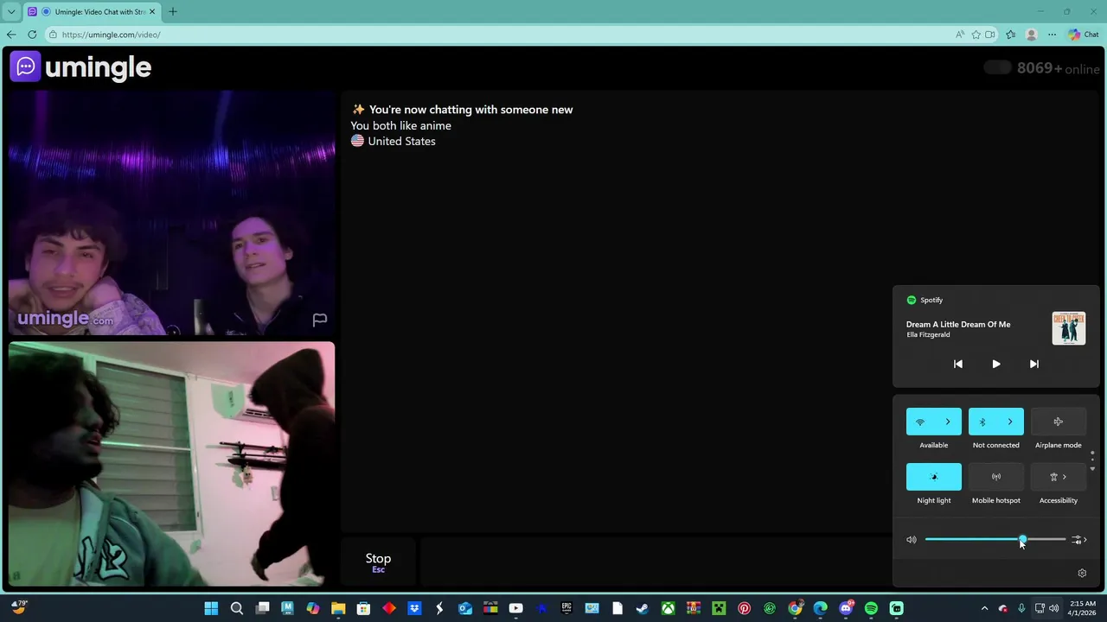
Task: Open Steam from taskbar
Action: coord(643,608)
